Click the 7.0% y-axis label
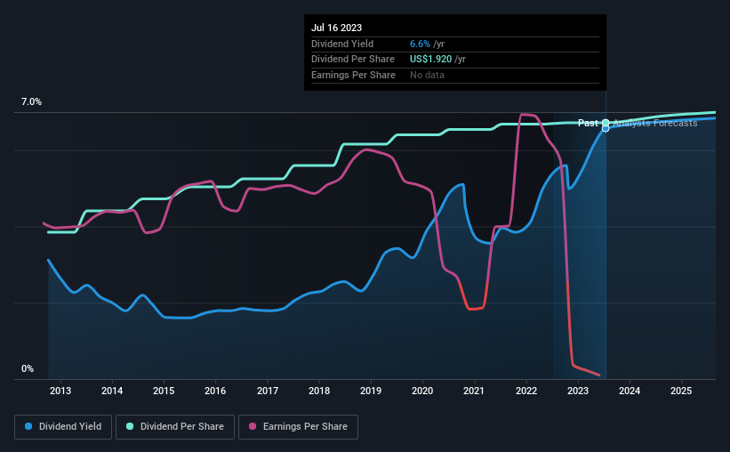 [31, 102]
